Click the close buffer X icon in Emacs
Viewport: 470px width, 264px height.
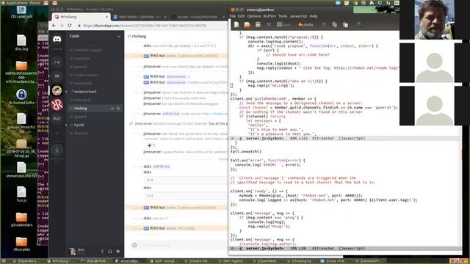[269, 25]
